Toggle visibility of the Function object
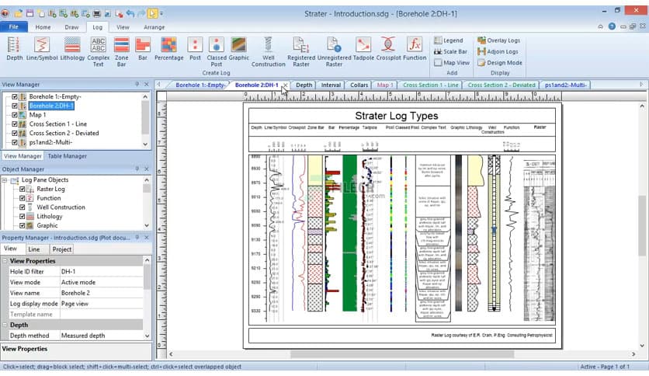 [23, 198]
